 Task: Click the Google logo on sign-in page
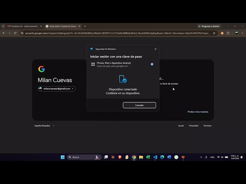[x=42, y=69]
